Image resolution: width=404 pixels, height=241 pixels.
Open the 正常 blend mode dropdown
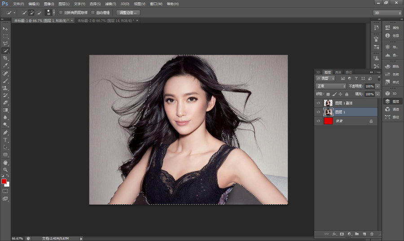pyautogui.click(x=331, y=86)
